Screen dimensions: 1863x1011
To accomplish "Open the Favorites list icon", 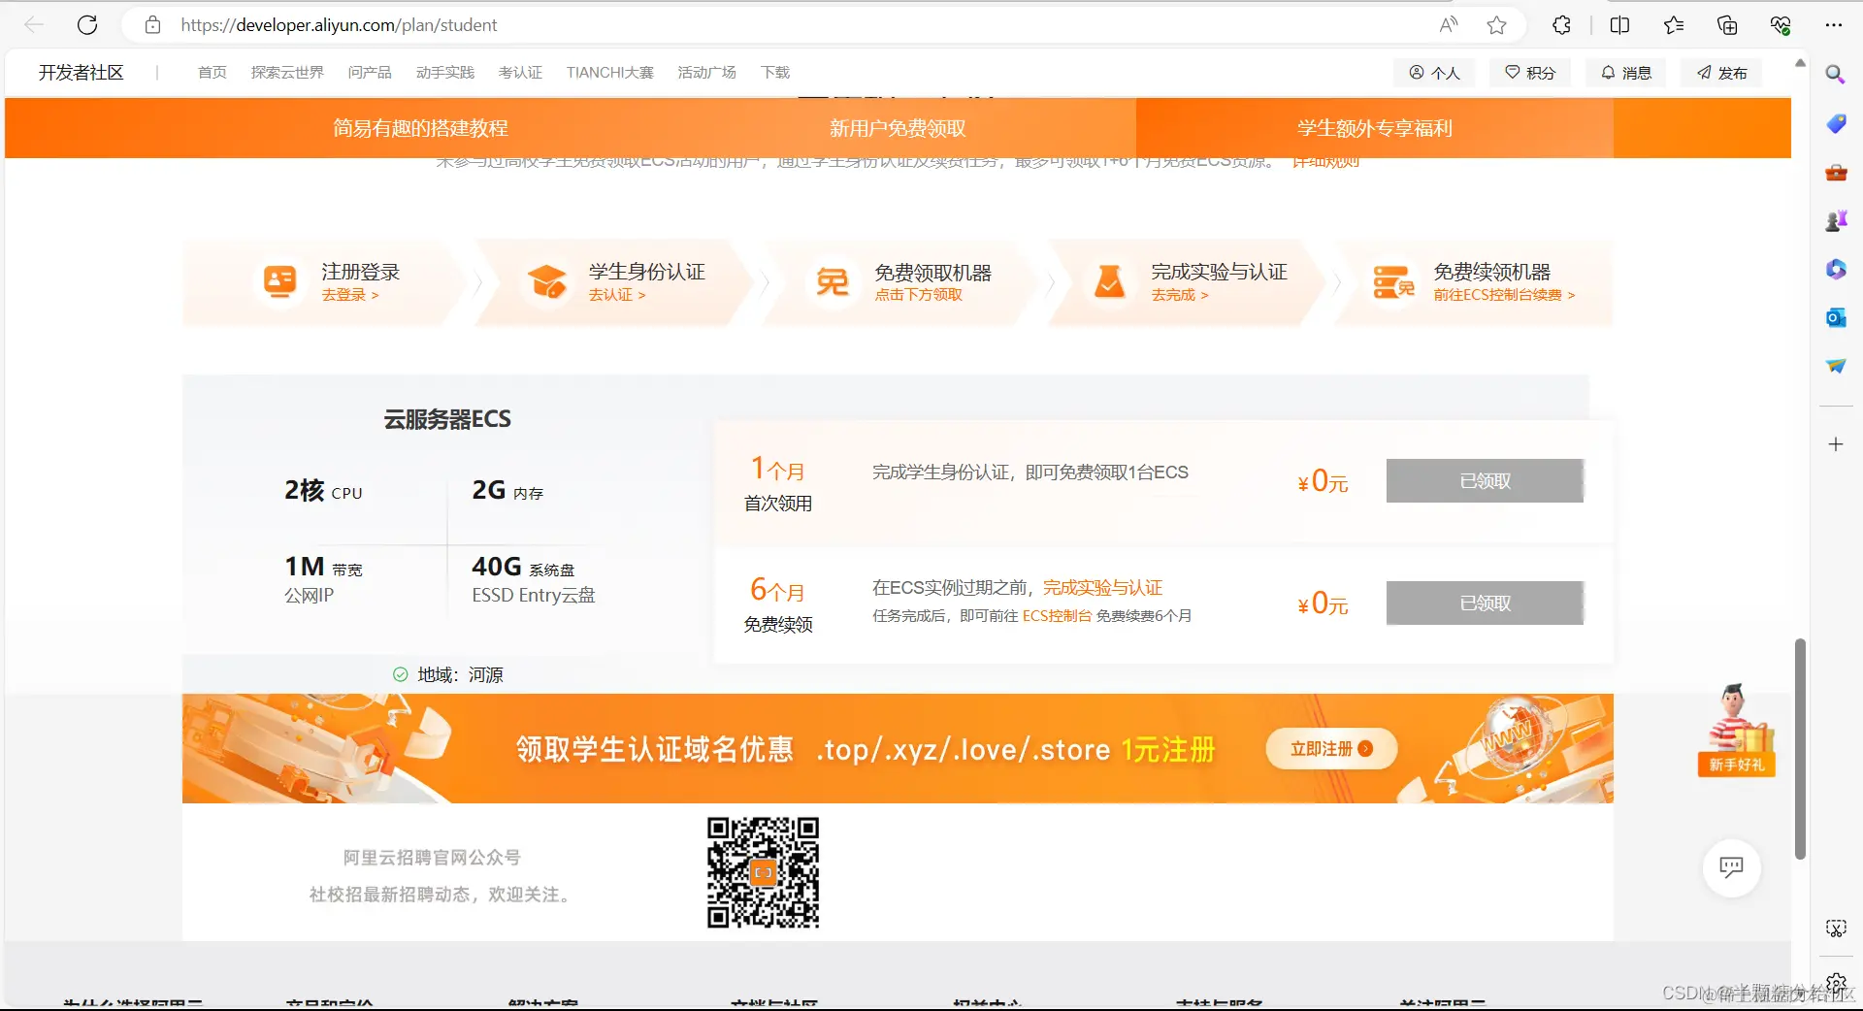I will [x=1674, y=25].
